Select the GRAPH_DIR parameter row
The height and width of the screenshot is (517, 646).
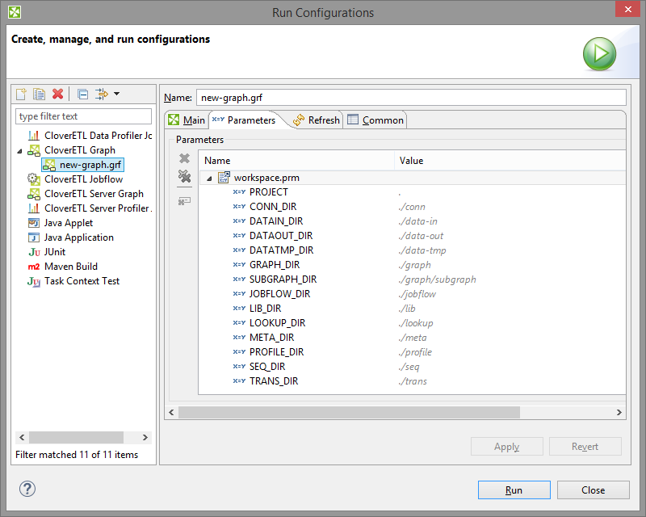tap(274, 265)
